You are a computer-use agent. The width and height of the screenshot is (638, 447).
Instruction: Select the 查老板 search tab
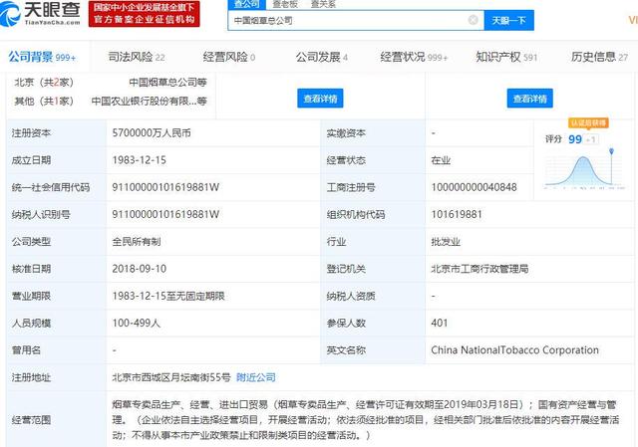[x=285, y=4]
